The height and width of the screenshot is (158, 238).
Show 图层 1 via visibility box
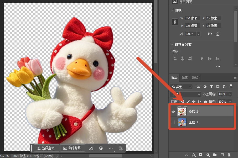(173, 122)
